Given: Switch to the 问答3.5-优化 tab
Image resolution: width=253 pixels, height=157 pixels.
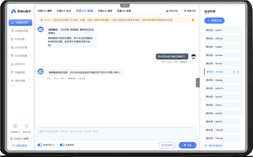Looking at the screenshot, I should pos(64,11).
